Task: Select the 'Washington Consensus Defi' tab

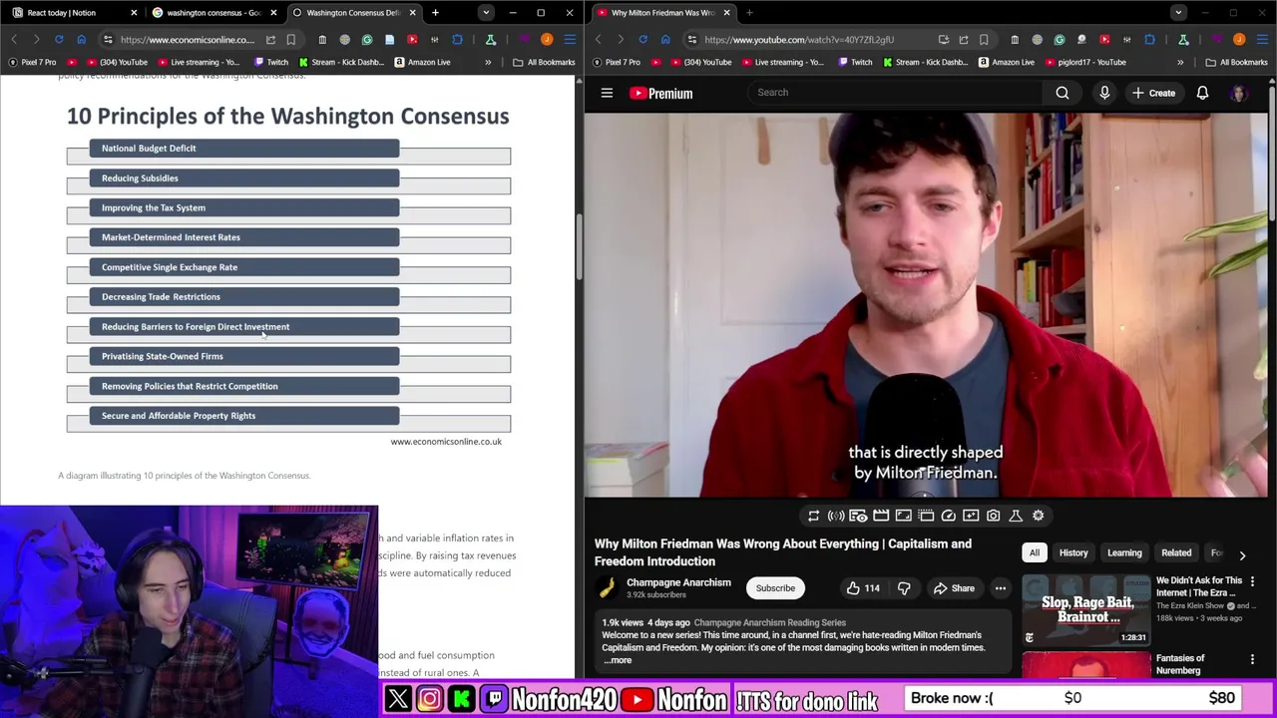Action: [x=353, y=13]
